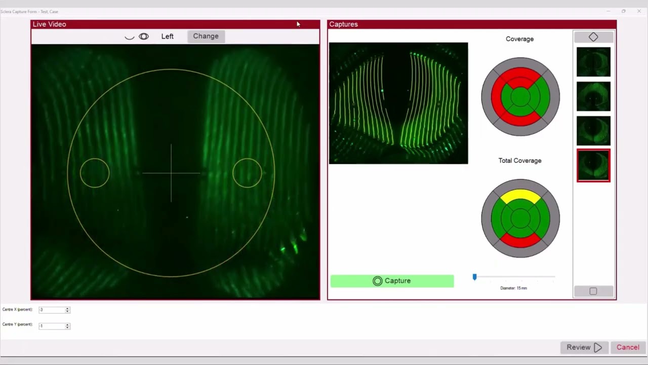Click the play triangle on Review button
Image resolution: width=648 pixels, height=365 pixels.
pyautogui.click(x=598, y=347)
